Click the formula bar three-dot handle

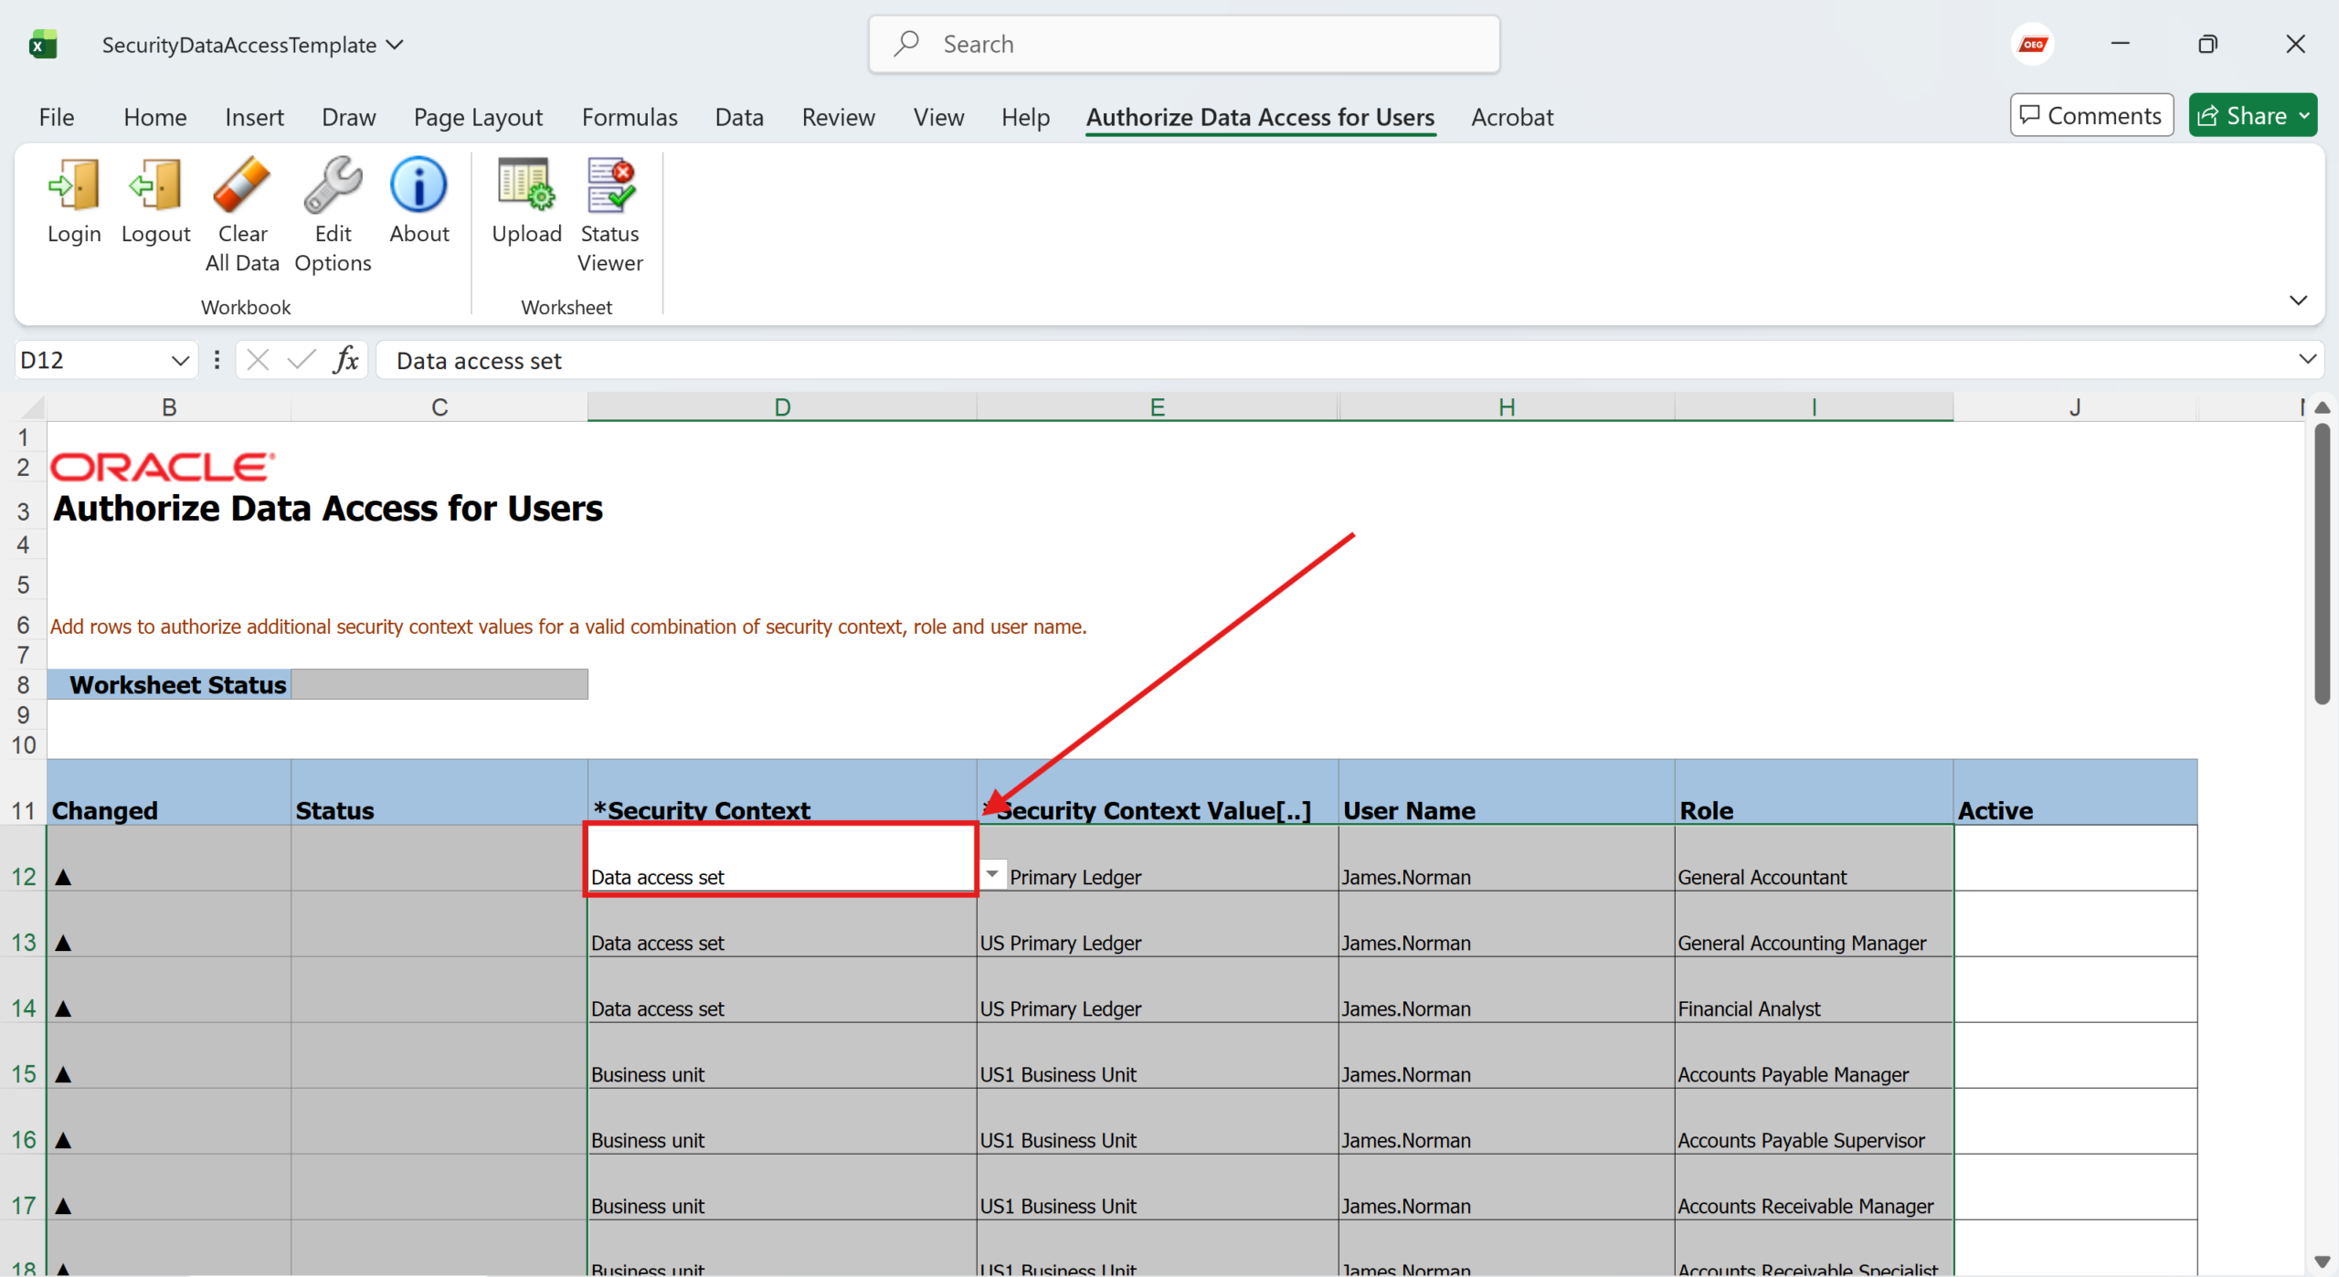pyautogui.click(x=217, y=360)
